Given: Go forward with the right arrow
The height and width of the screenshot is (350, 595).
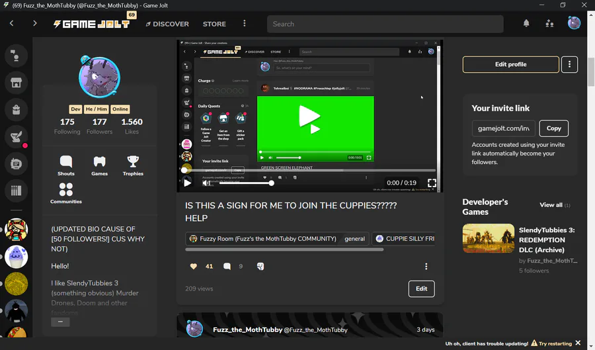Looking at the screenshot, I should tap(35, 24).
